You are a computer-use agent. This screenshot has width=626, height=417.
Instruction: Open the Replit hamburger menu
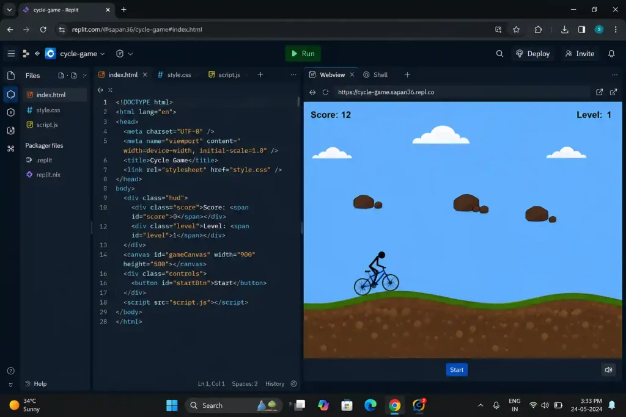11,53
